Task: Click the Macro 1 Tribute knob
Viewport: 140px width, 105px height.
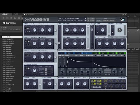Action: [x=105, y=81]
